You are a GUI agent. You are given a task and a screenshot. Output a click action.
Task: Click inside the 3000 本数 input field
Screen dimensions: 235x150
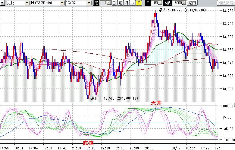pos(177,3)
